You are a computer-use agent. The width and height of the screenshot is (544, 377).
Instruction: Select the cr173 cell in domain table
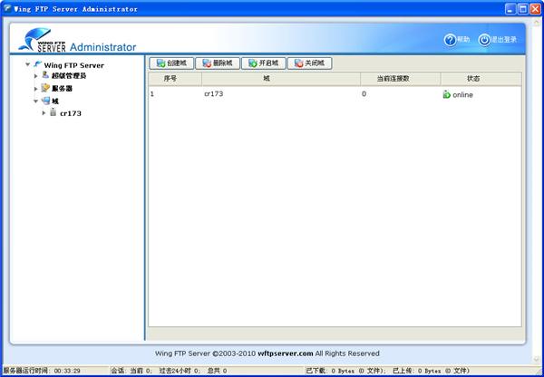coord(214,94)
